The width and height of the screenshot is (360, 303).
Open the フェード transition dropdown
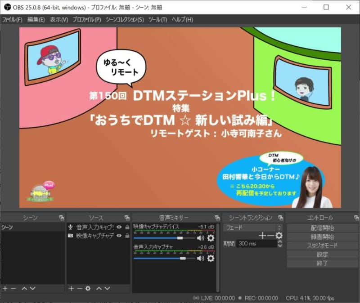pos(252,227)
